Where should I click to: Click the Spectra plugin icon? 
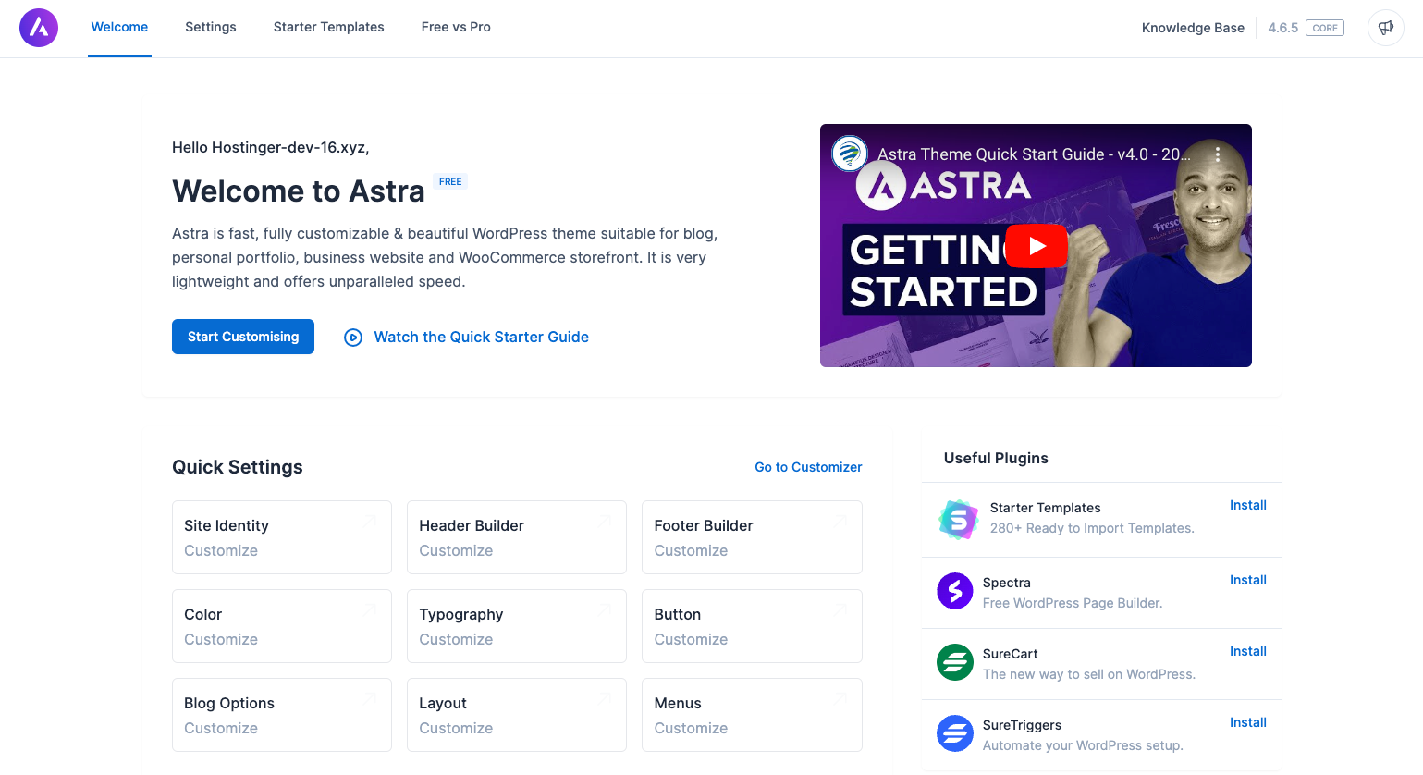(x=955, y=591)
